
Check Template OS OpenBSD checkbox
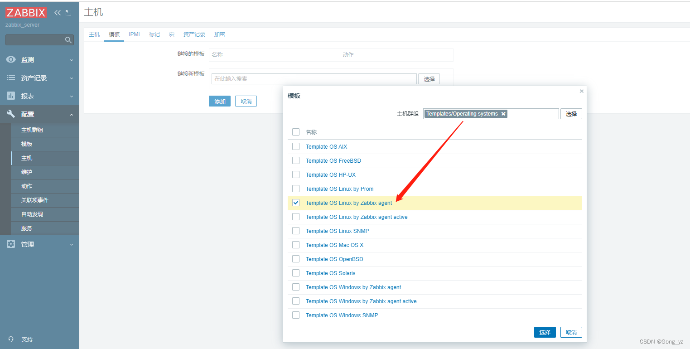(296, 259)
